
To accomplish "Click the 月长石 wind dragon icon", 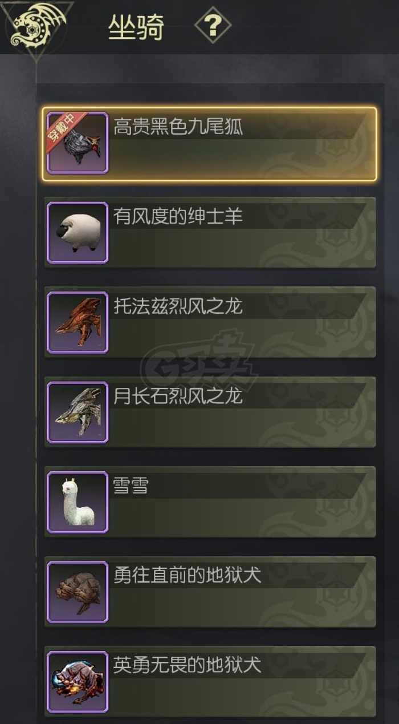I will tap(78, 412).
